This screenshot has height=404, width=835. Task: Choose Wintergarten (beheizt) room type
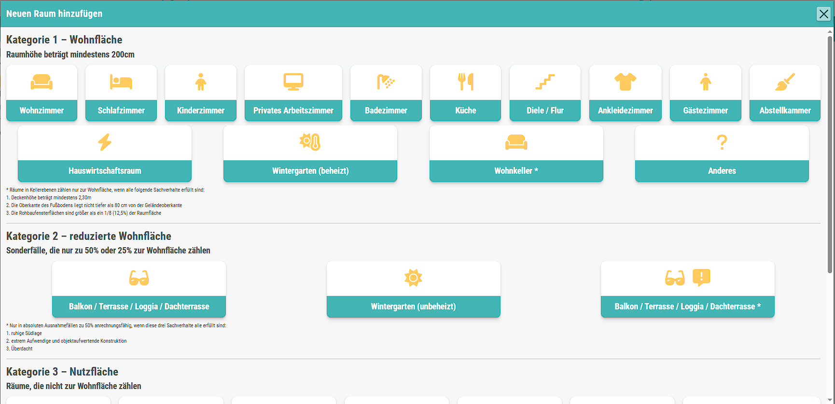310,171
